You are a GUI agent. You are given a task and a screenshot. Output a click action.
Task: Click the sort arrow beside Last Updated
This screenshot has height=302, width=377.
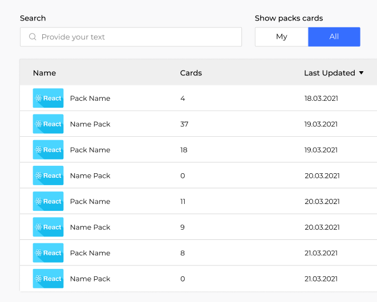pyautogui.click(x=361, y=73)
